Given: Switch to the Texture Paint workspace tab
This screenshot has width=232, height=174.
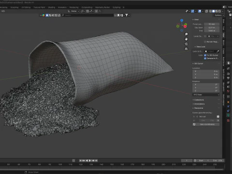Looking at the screenshot, I should click(39, 7).
